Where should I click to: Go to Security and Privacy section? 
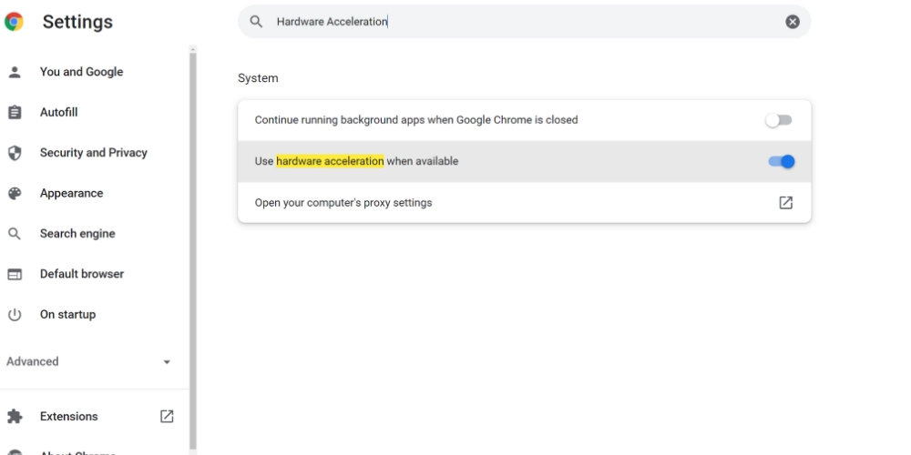click(x=94, y=153)
